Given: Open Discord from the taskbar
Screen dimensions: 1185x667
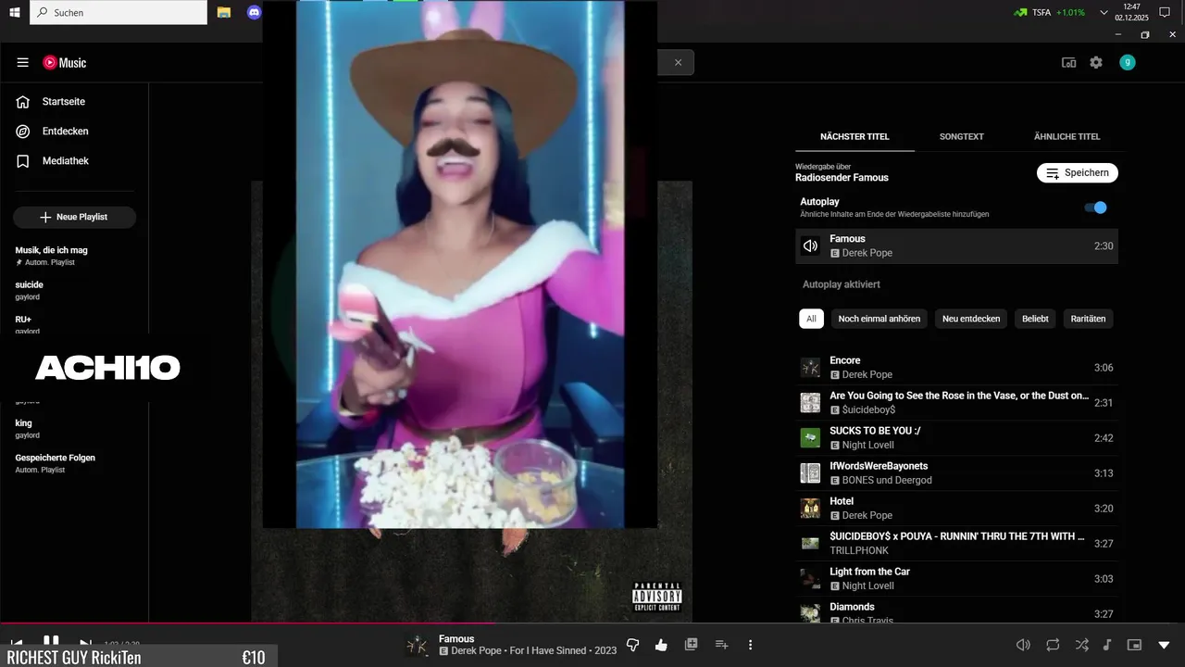Looking at the screenshot, I should [254, 13].
